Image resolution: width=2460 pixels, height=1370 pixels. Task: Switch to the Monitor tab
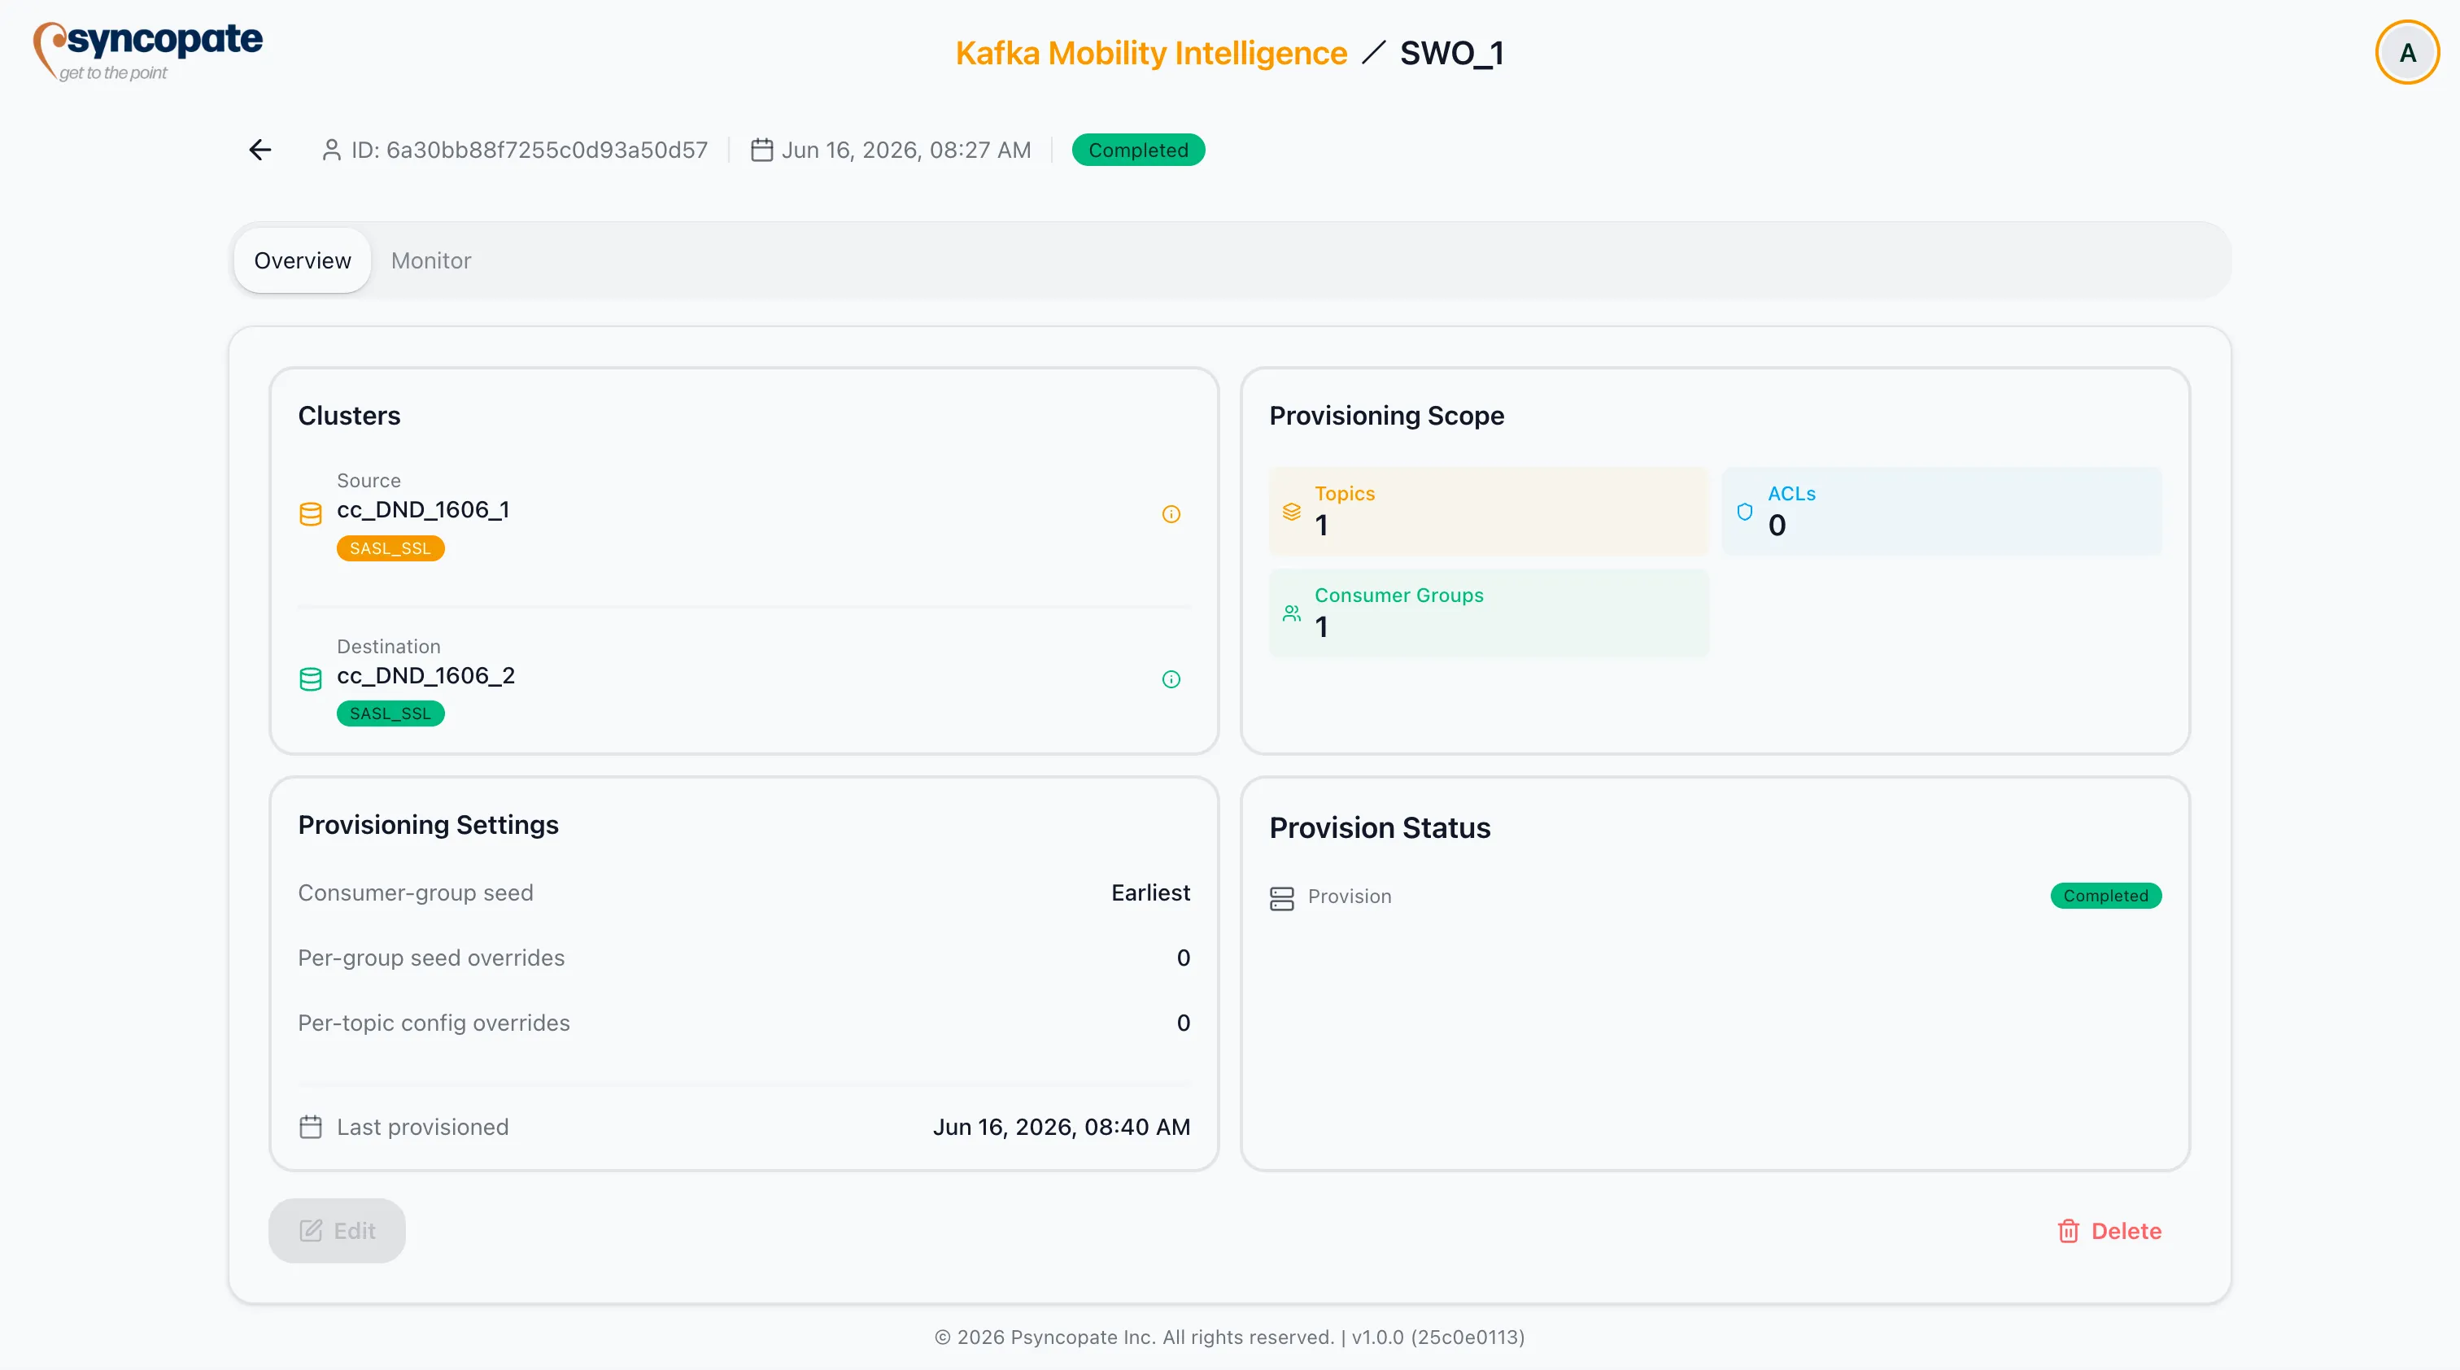430,260
